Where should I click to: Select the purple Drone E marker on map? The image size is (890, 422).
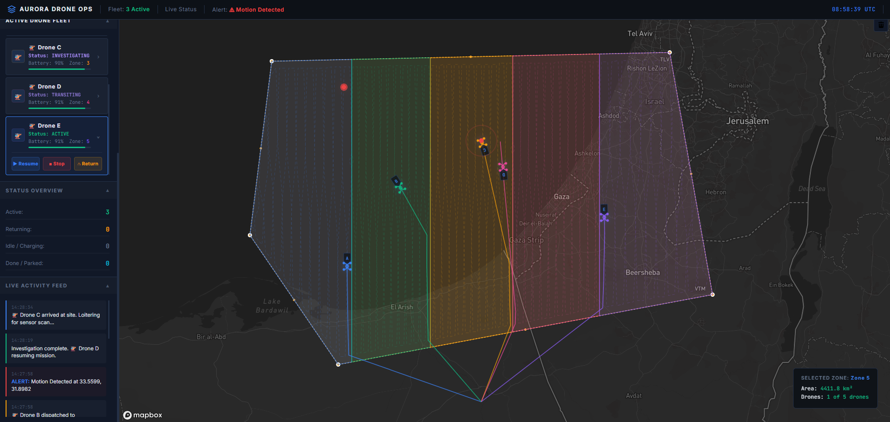[x=604, y=217]
